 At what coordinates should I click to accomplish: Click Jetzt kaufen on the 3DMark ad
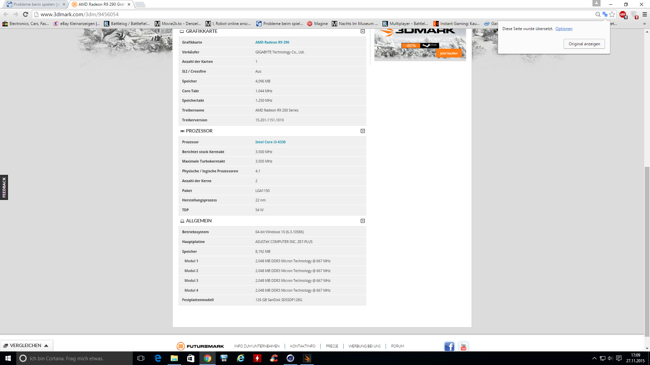(x=449, y=53)
